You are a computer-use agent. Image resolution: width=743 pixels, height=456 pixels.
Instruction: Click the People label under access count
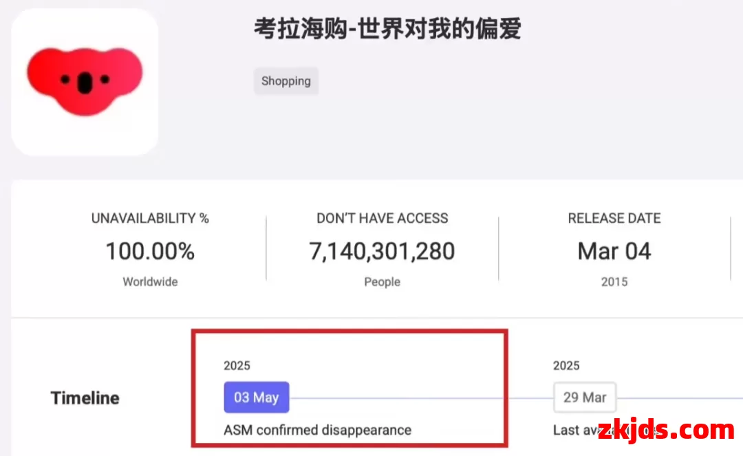pyautogui.click(x=382, y=282)
